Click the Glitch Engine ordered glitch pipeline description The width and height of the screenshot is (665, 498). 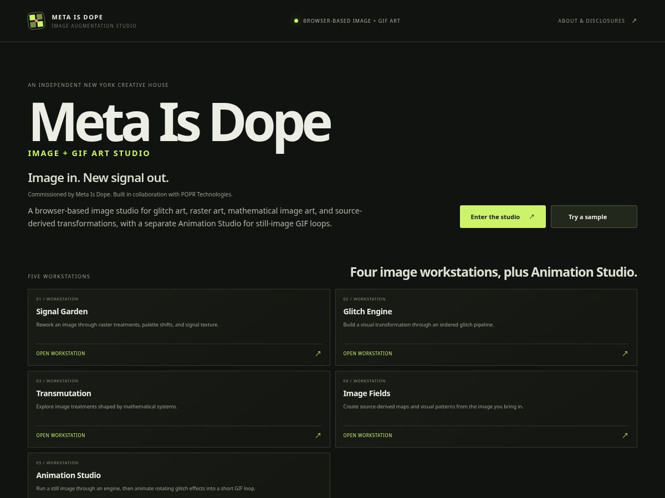click(418, 325)
